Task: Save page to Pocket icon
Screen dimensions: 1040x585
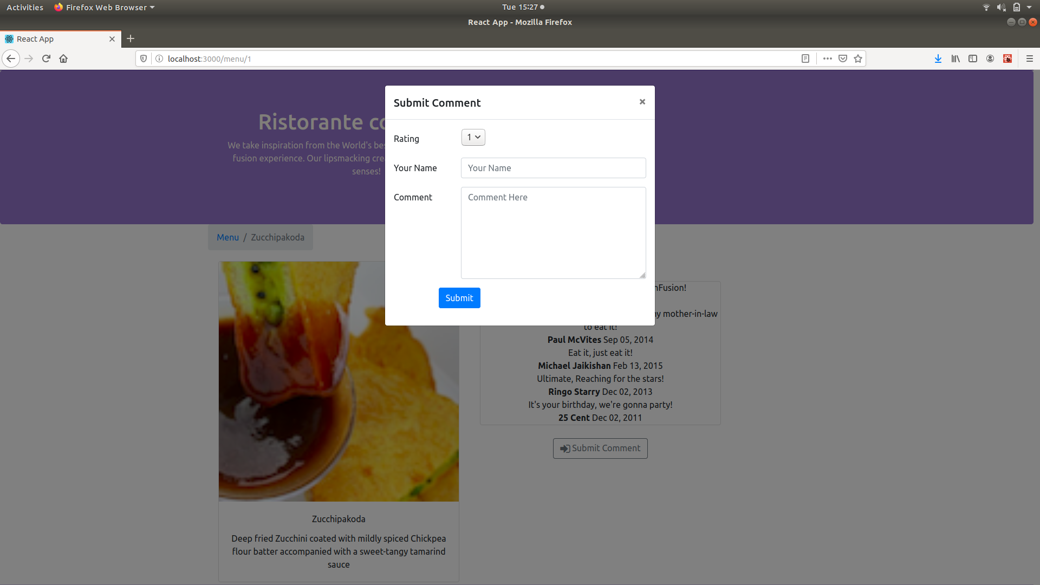Action: [843, 58]
